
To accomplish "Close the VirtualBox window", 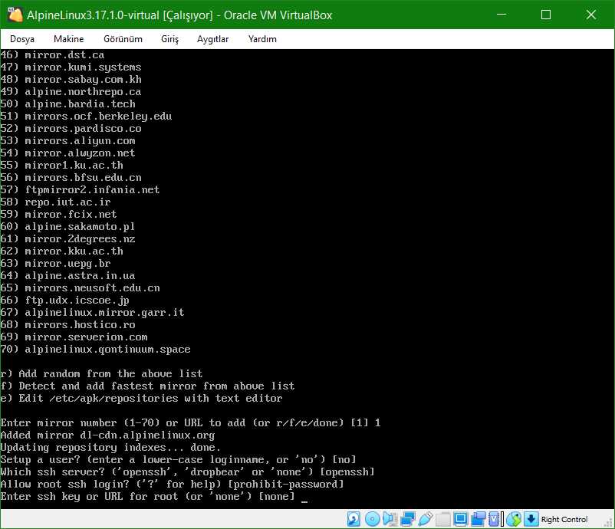I will coord(590,15).
